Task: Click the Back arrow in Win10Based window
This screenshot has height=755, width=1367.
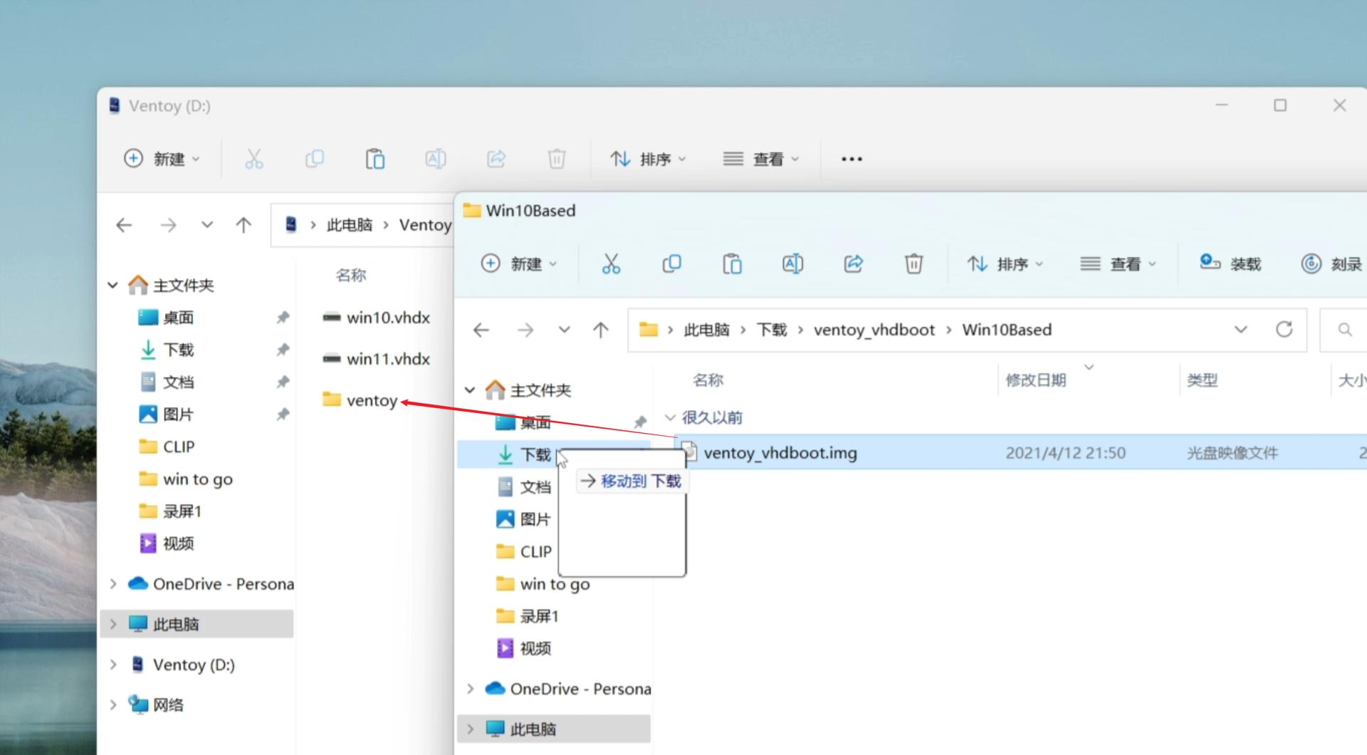Action: pos(481,329)
